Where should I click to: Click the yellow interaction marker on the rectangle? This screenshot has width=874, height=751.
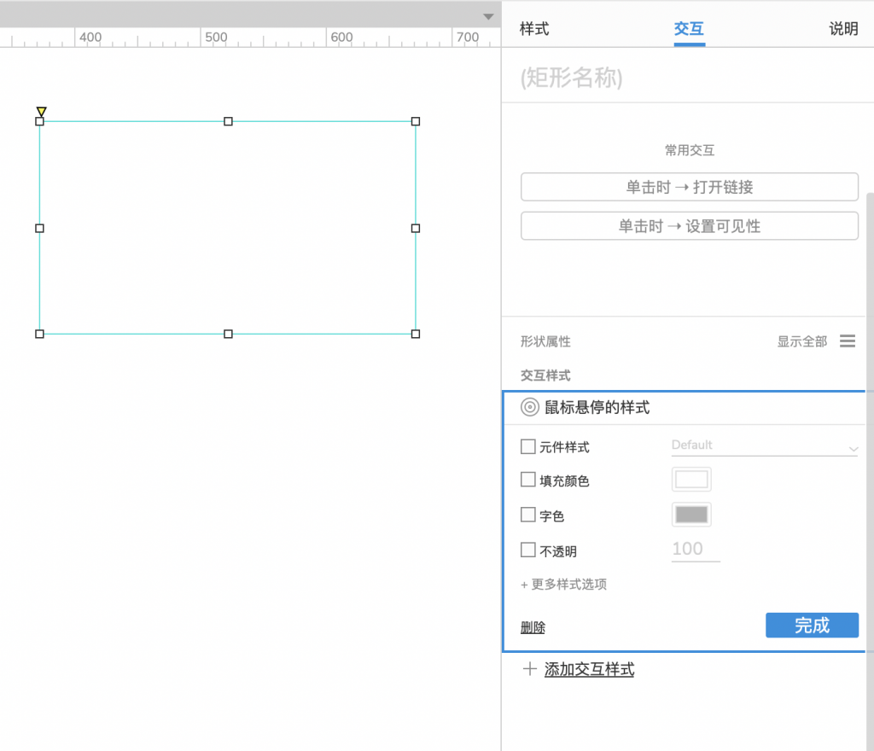pyautogui.click(x=41, y=112)
